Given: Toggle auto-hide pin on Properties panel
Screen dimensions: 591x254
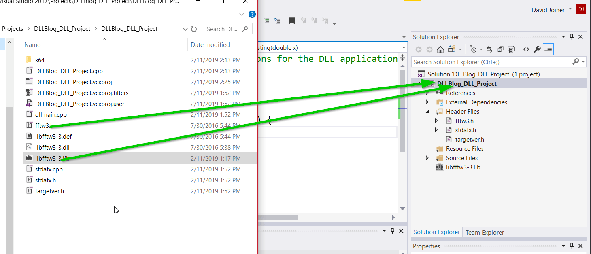Looking at the screenshot, I should [572, 246].
